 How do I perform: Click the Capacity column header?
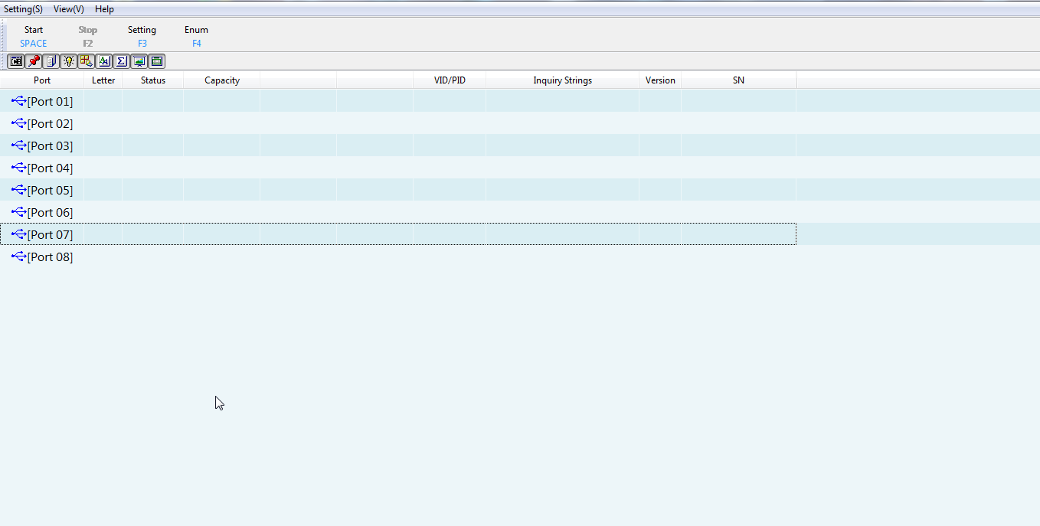222,80
